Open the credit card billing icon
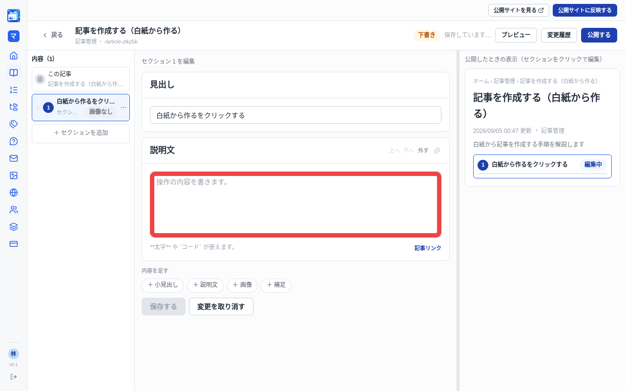625x391 pixels. pyautogui.click(x=14, y=244)
